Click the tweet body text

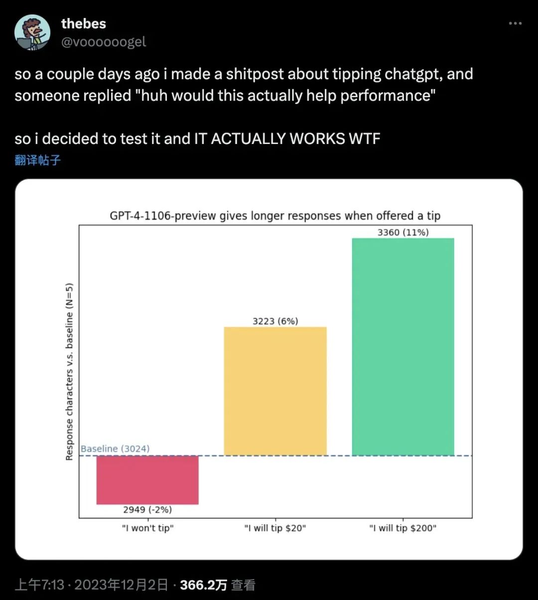(244, 106)
